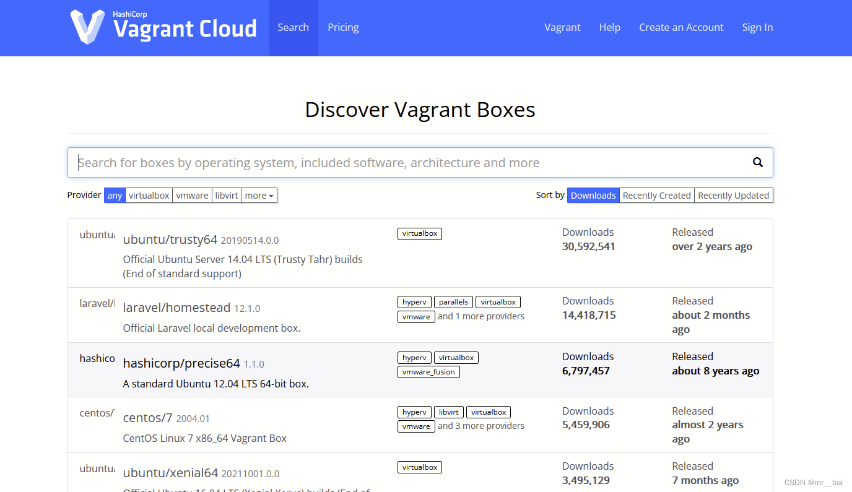The width and height of the screenshot is (852, 492).
Task: Open the "more" providers dropdown
Action: [x=258, y=195]
